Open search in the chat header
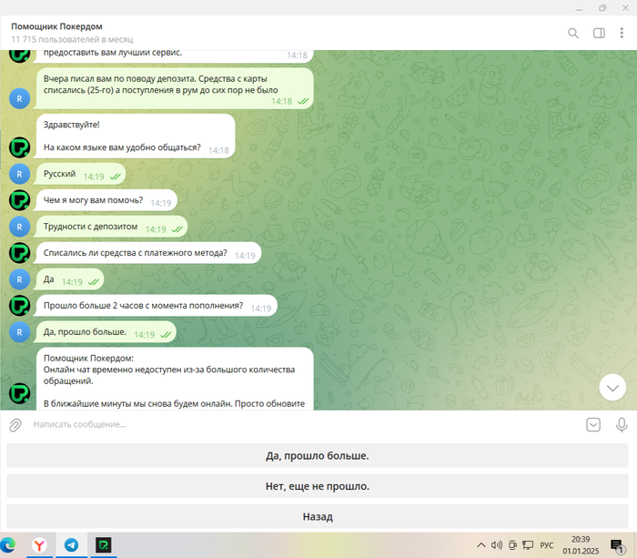637x558 pixels. point(572,33)
